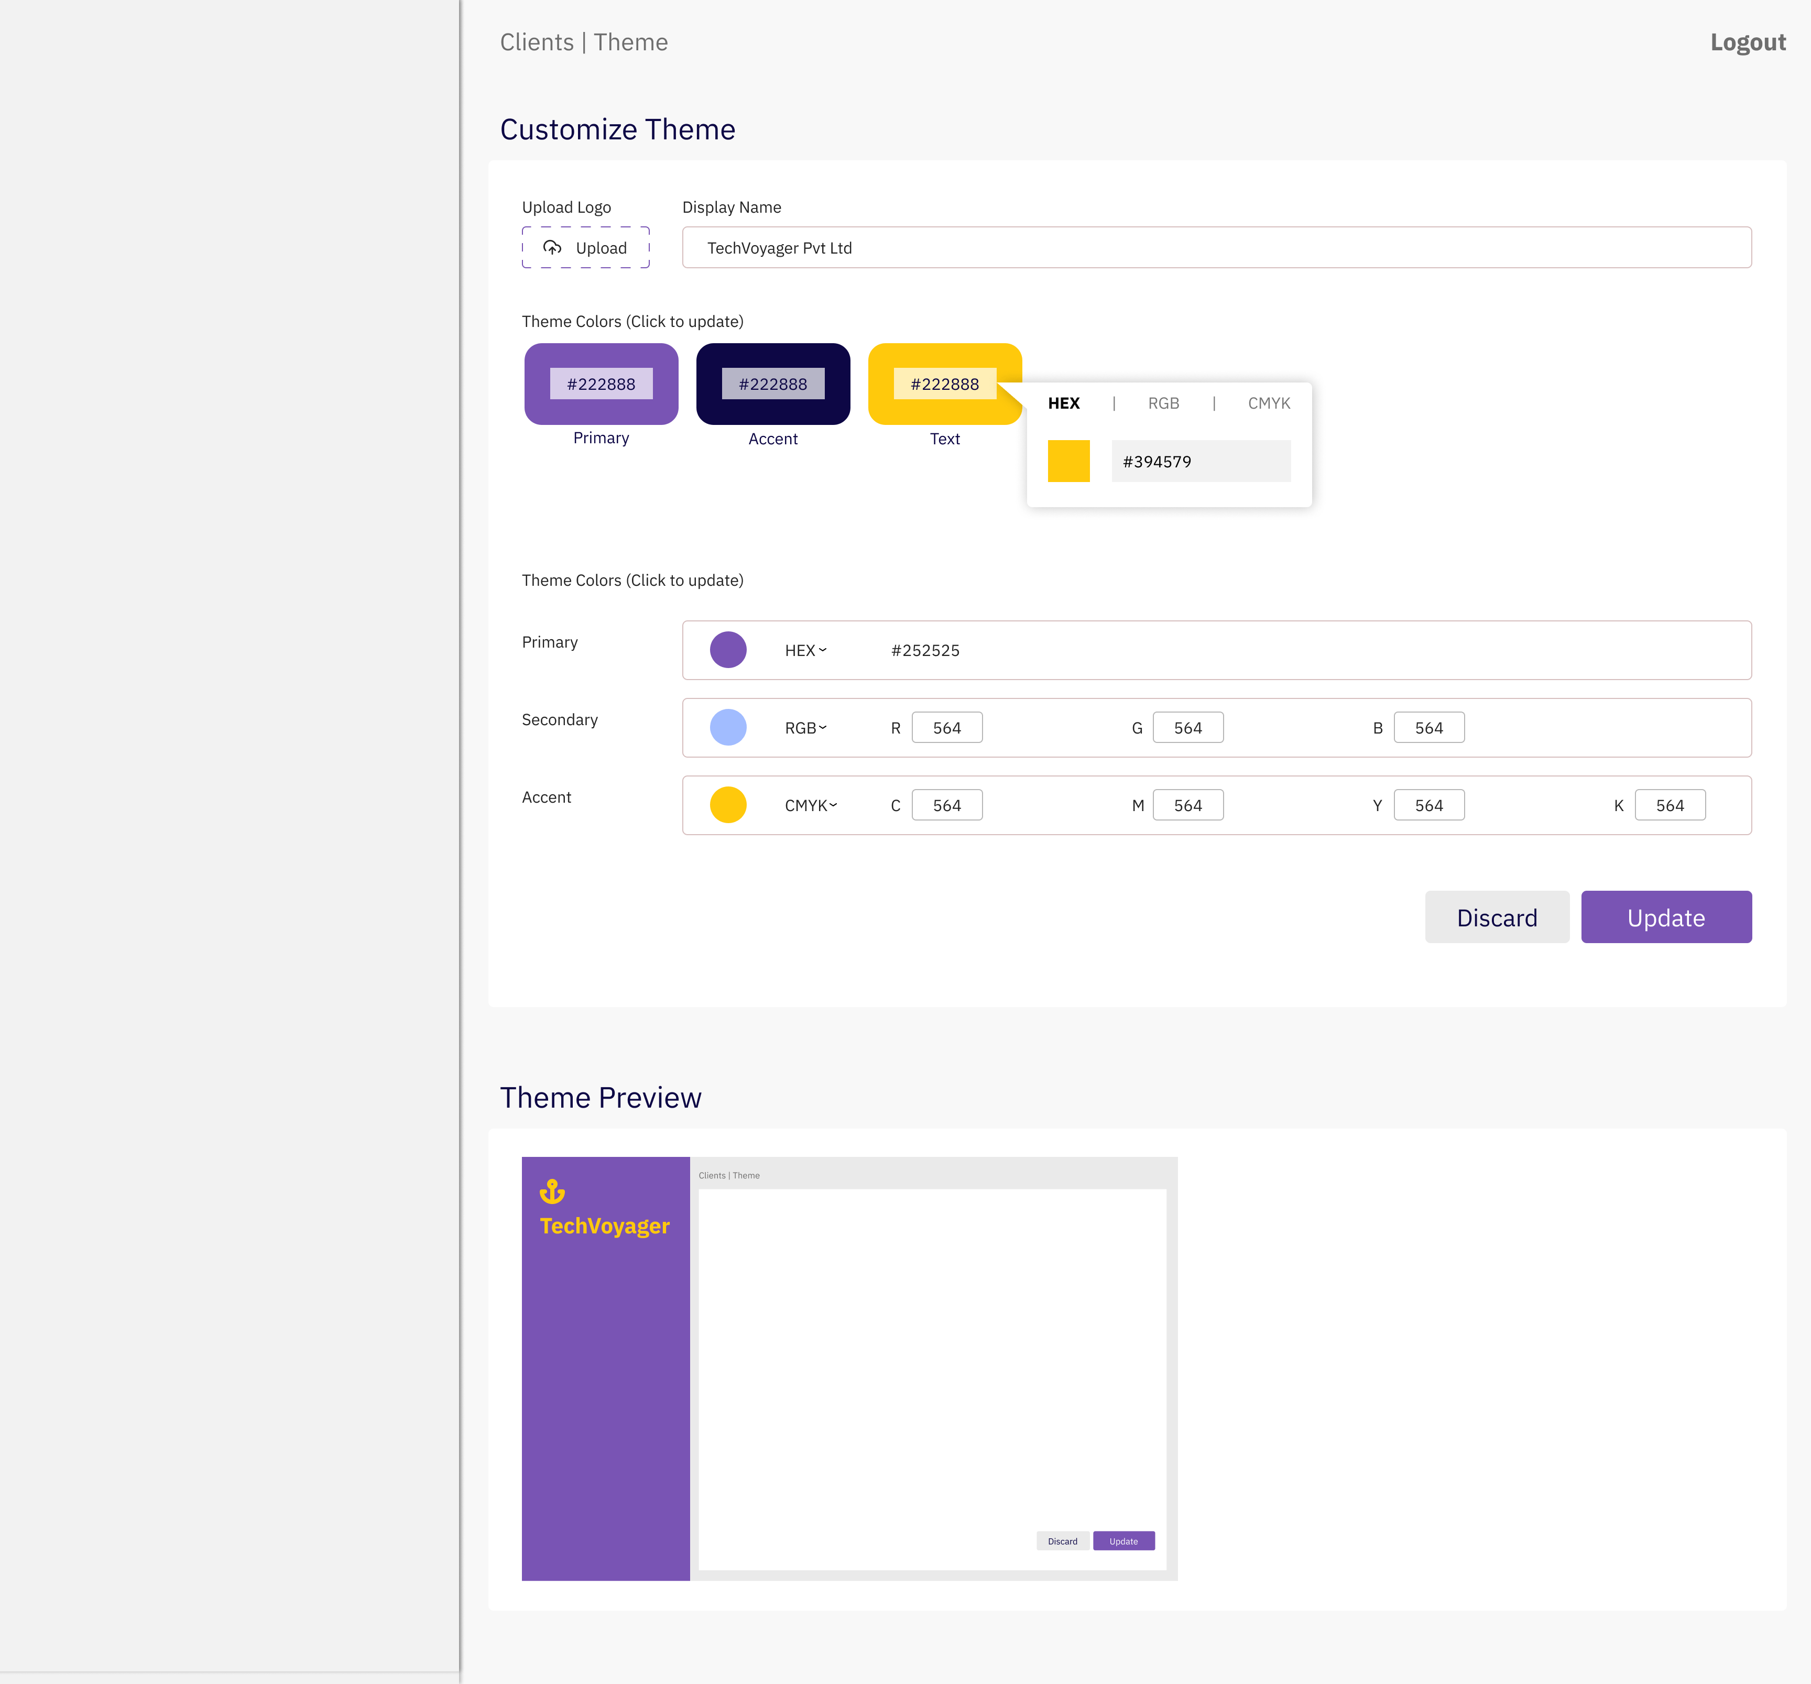This screenshot has height=1684, width=1811.
Task: Click the hex value field showing #394579
Action: 1201,461
